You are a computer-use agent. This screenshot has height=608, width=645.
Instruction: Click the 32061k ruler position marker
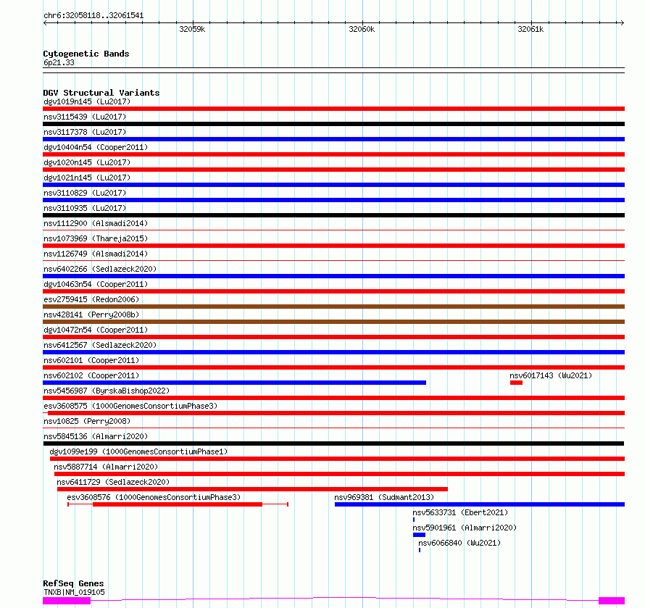(x=530, y=30)
